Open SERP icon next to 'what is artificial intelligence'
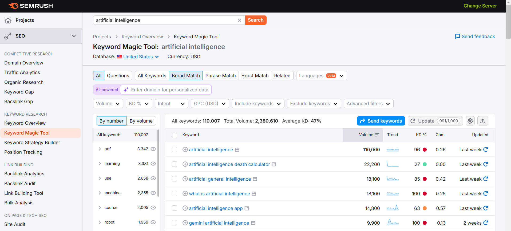 (254, 194)
